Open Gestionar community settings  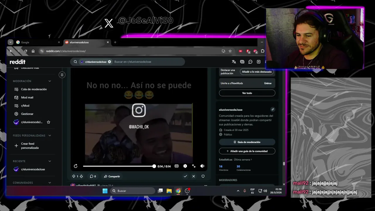coord(27,114)
